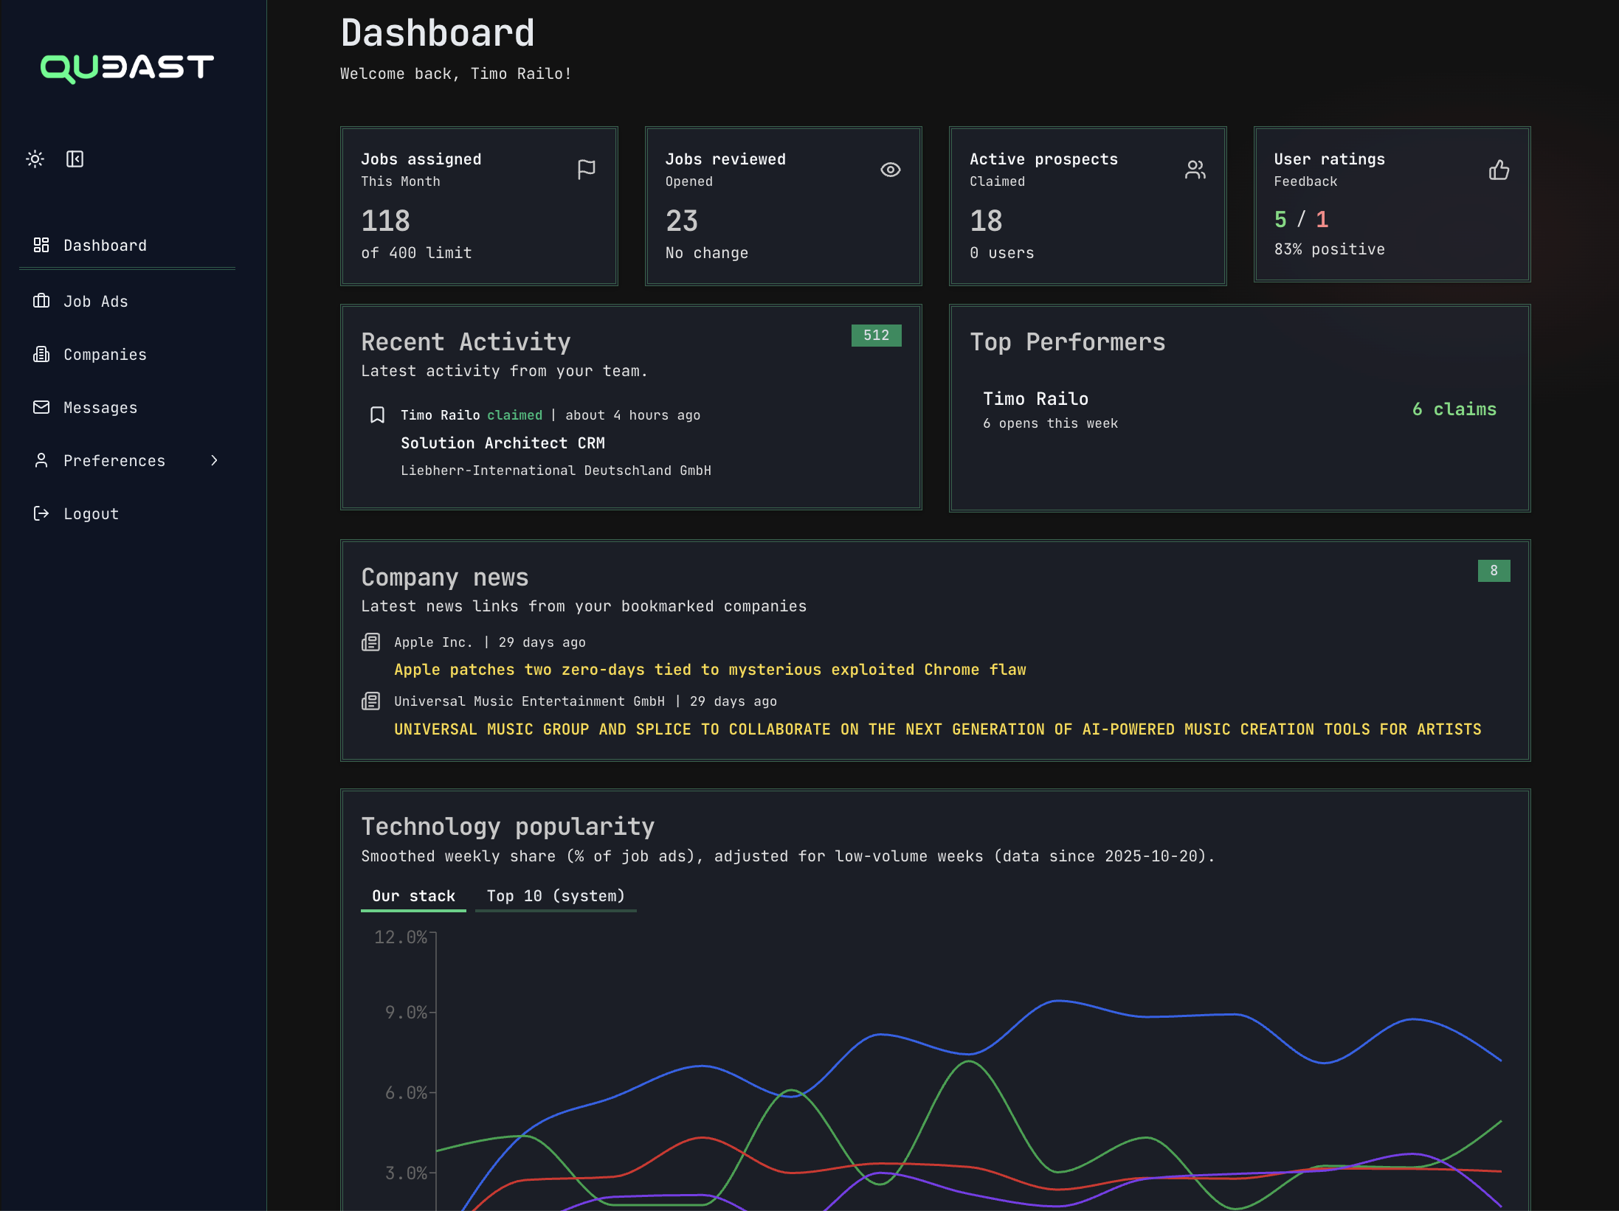Select Dashboard in the sidebar navigation
Image resolution: width=1619 pixels, height=1211 pixels.
[x=105, y=245]
